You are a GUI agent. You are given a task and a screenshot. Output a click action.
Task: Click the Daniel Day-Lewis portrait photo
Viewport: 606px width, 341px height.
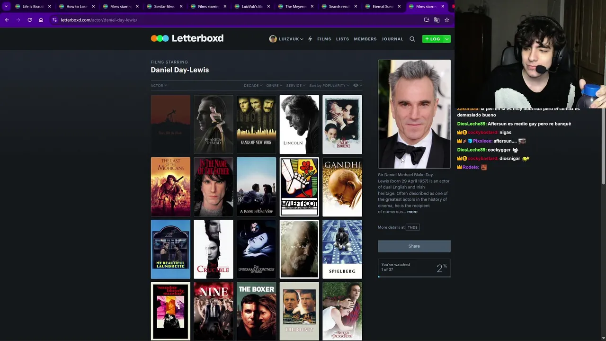(x=414, y=114)
